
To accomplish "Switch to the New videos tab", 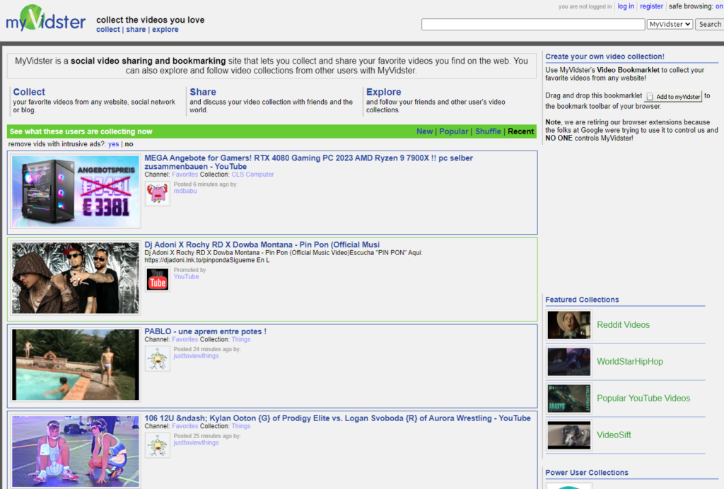I will coord(425,131).
